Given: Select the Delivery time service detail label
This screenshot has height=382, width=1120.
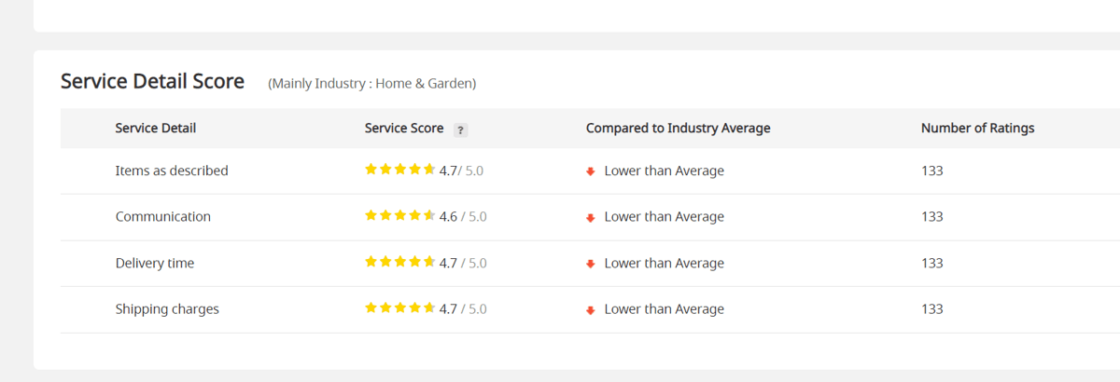Looking at the screenshot, I should pyautogui.click(x=155, y=263).
